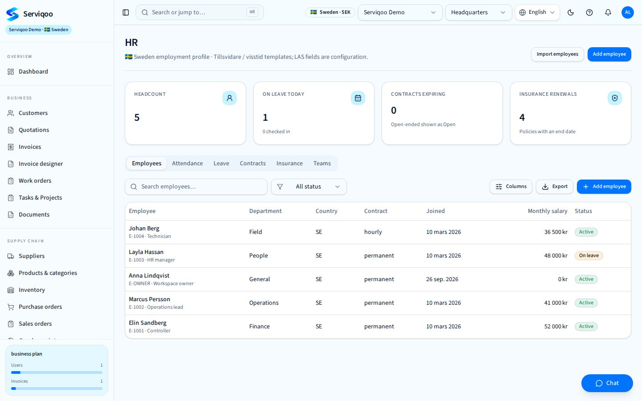The width and height of the screenshot is (642, 401).
Task: Switch to the Contracts tab
Action: (253, 164)
